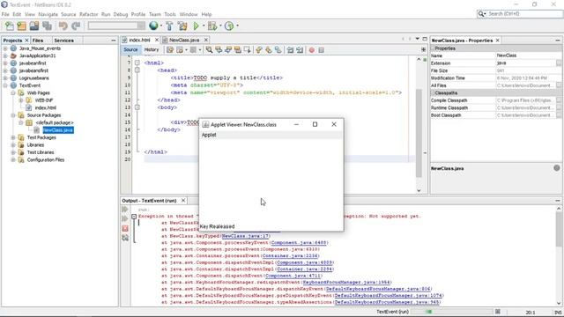Click the Save All toolbar icon
This screenshot has height=317, width=564.
(47, 26)
